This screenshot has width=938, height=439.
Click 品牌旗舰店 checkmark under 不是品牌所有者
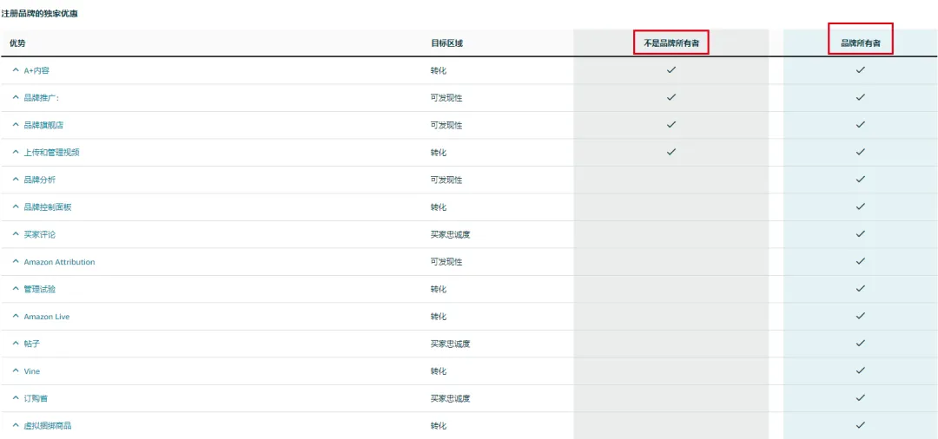coord(671,125)
